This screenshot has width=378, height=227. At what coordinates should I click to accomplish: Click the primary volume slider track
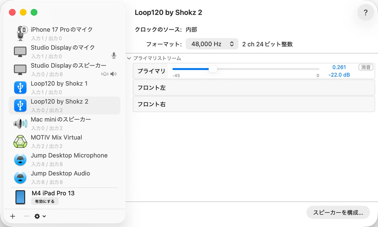pos(246,69)
